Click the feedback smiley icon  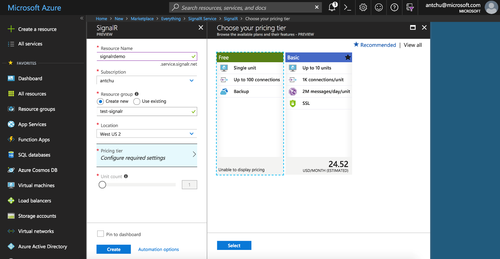[x=379, y=7]
